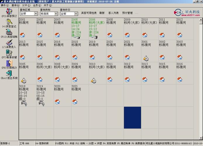This screenshot has height=146, width=203.
Task: Select the dark blue highlighted cell
Action: point(133,118)
